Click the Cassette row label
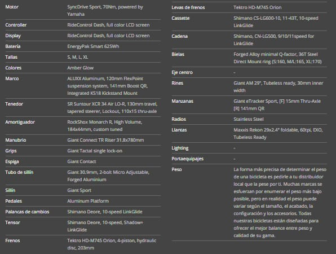This screenshot has height=254, width=336. click(180, 18)
